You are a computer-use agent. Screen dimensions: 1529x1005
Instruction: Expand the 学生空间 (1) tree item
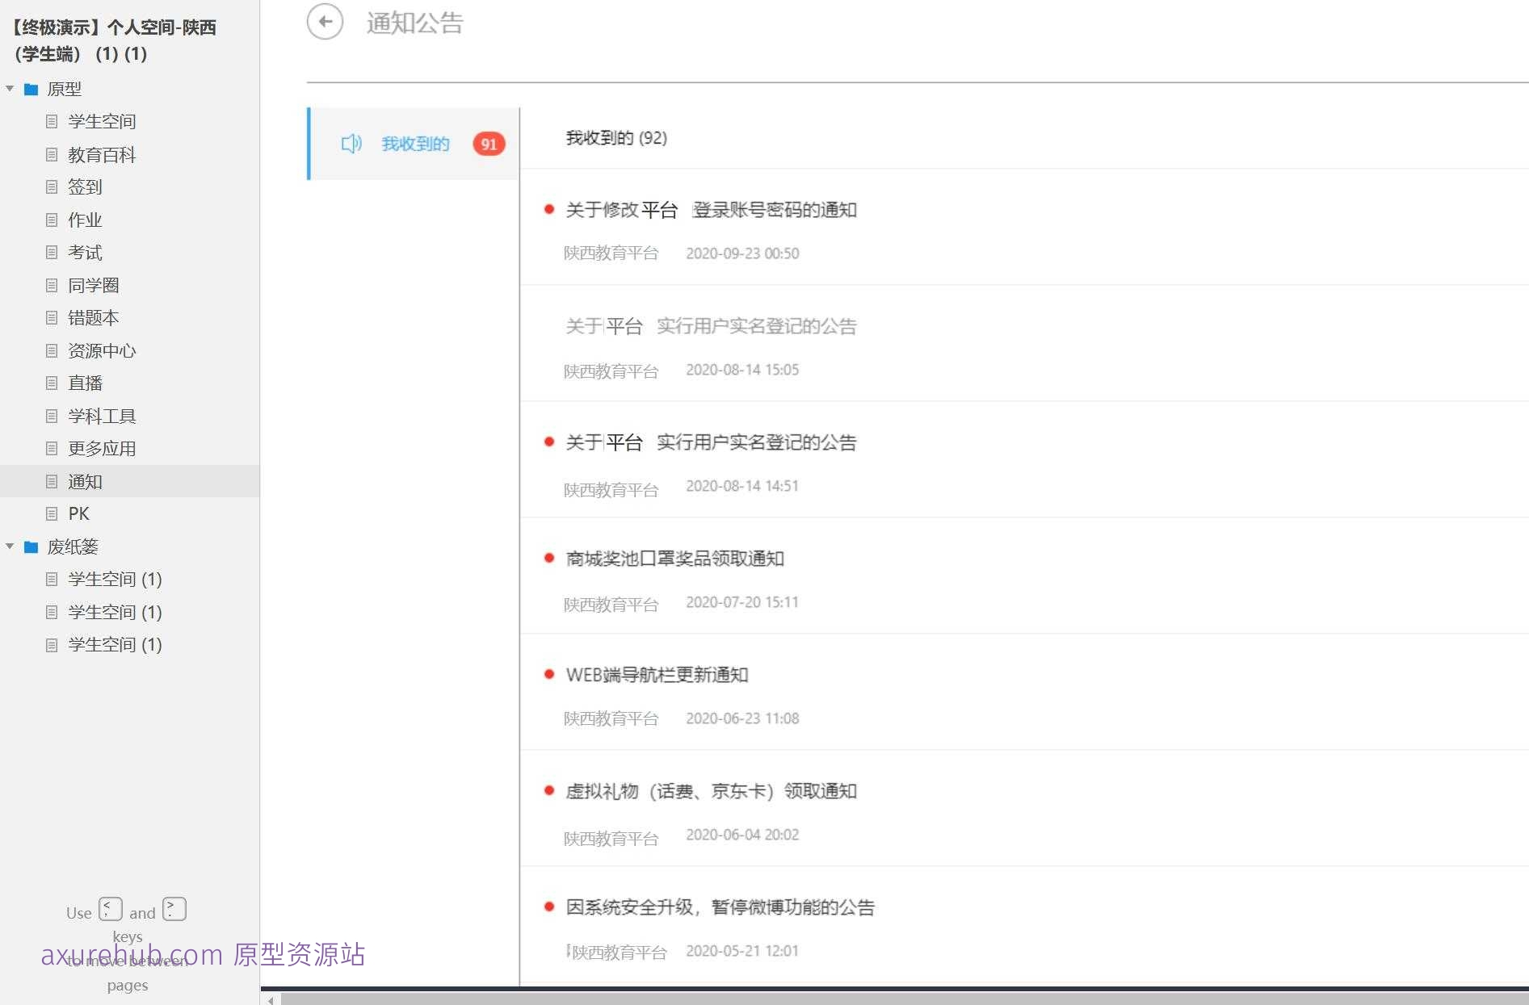pyautogui.click(x=113, y=579)
